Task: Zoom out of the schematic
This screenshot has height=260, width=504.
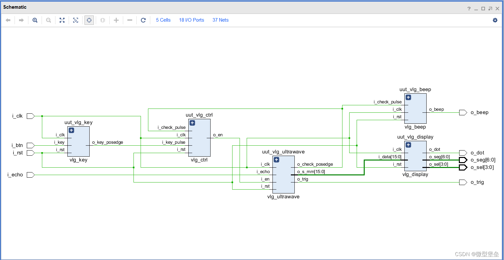Action: pyautogui.click(x=48, y=20)
